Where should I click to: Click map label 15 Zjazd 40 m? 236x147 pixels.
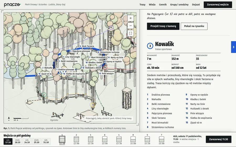point(45,74)
